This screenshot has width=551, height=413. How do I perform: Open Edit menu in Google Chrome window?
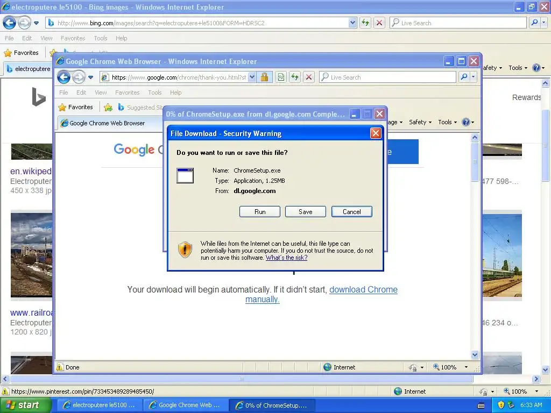[x=81, y=92]
